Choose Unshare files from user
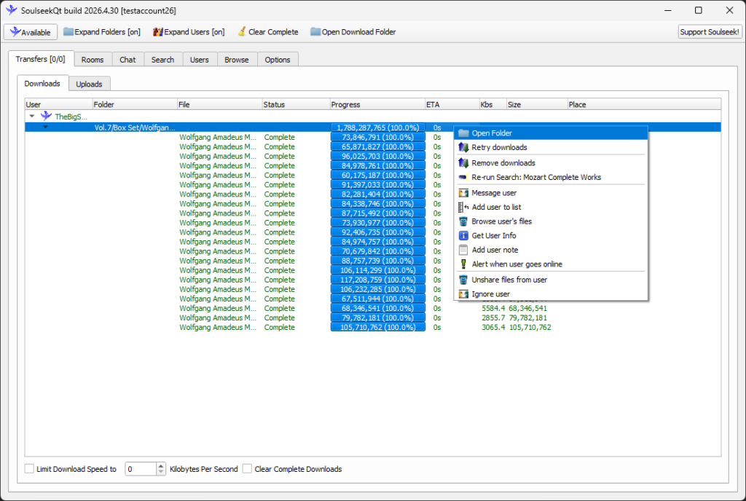Viewport: 746px width, 501px height. [x=551, y=280]
